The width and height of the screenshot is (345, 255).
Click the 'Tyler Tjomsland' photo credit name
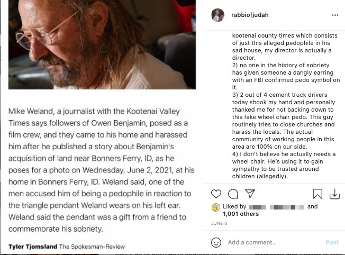[32, 247]
